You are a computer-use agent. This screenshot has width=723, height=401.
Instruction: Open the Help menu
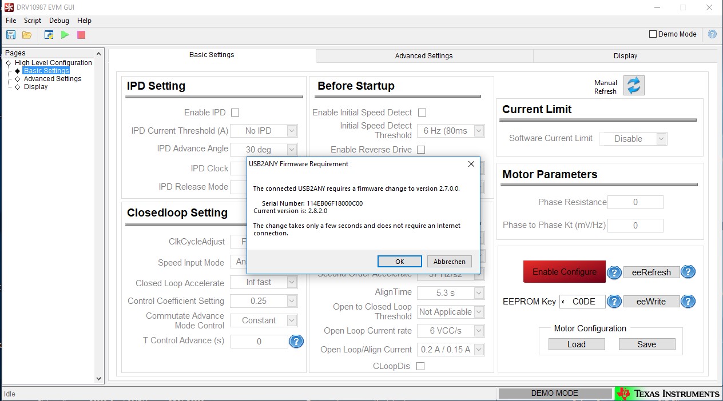tap(84, 21)
